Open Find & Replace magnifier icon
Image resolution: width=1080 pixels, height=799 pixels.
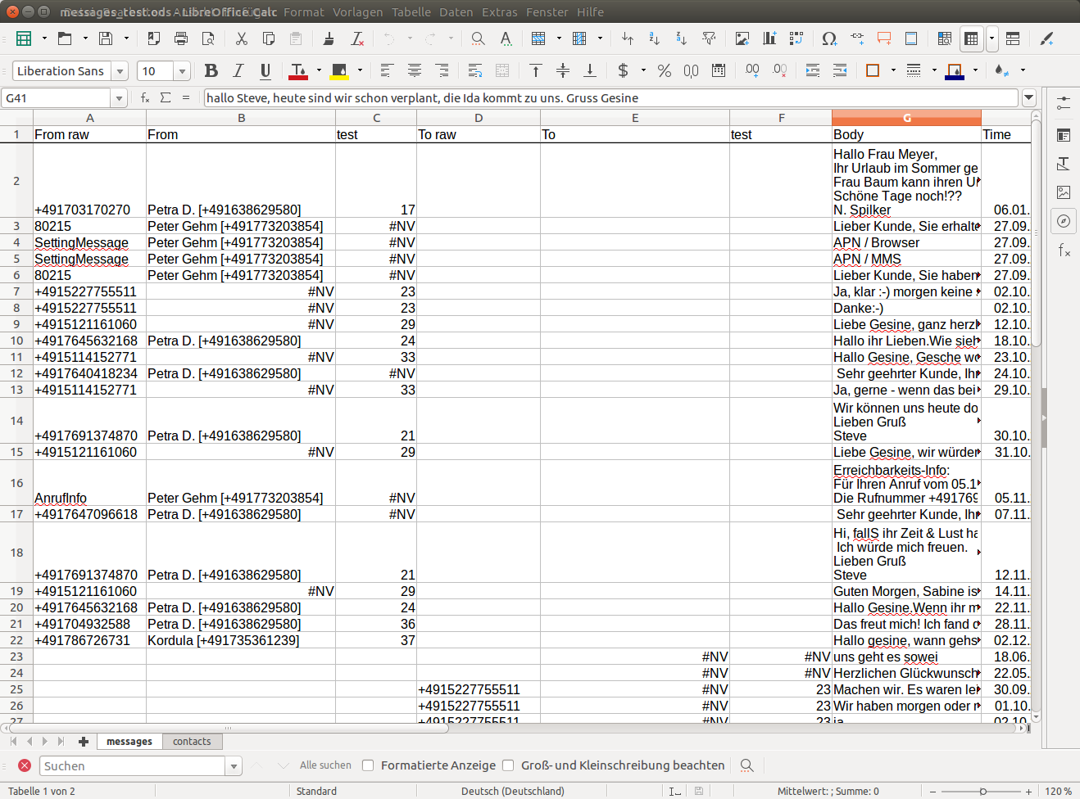click(478, 38)
